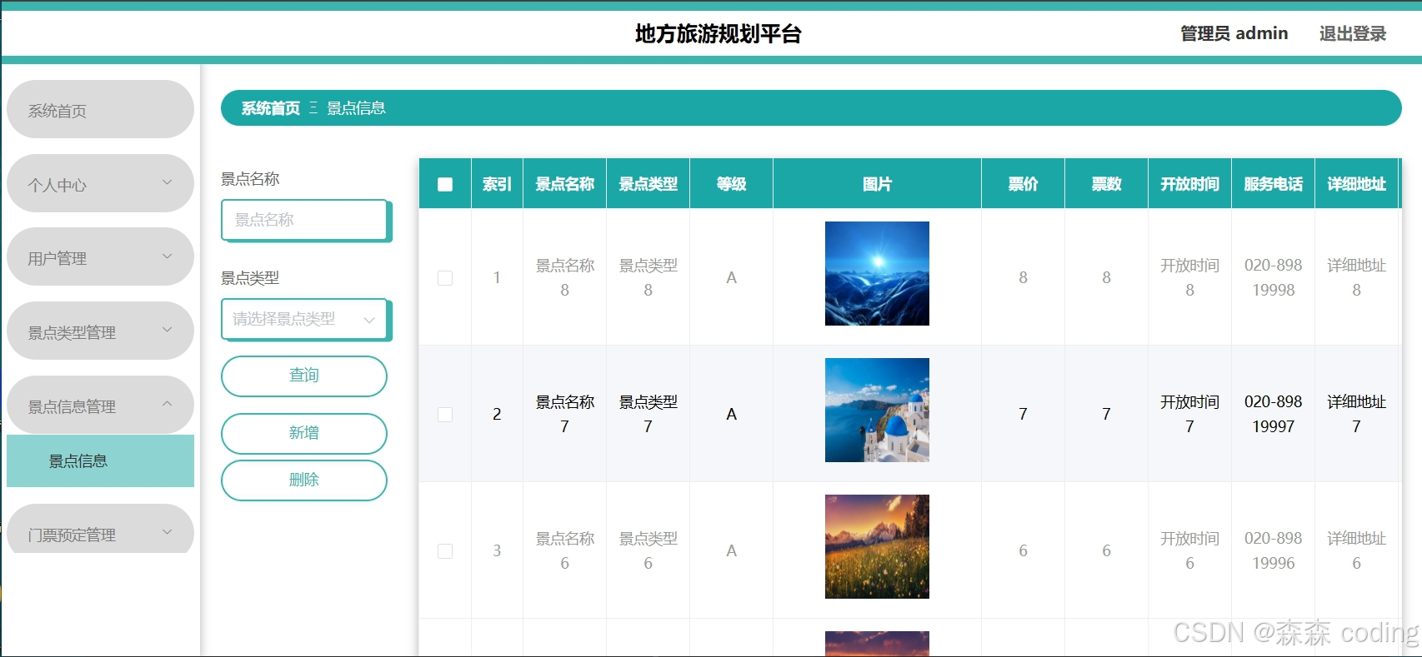Open the 个人中心 sidebar menu
The image size is (1422, 657).
coord(100,183)
